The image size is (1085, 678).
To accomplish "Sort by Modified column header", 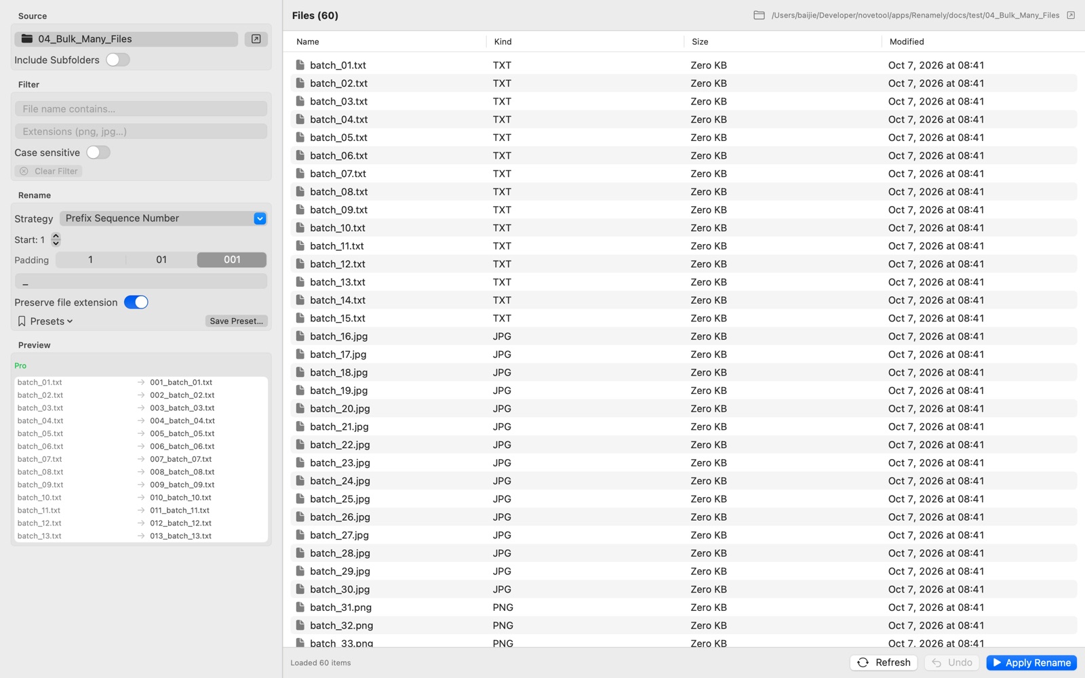I will 907,41.
